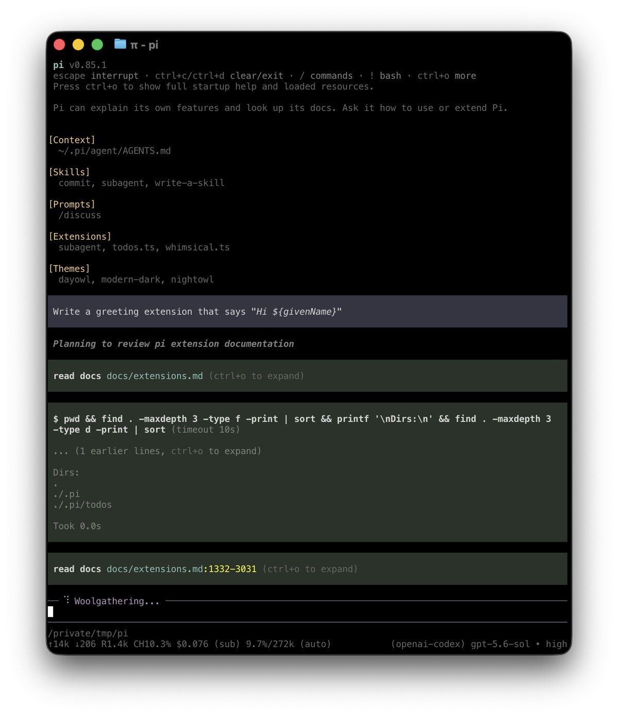
Task: Click the "[Context]" section header
Action: tap(72, 140)
